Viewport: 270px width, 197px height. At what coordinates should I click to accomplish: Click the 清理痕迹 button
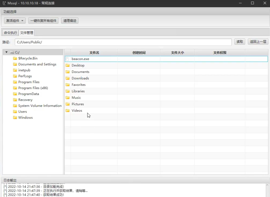(70, 21)
